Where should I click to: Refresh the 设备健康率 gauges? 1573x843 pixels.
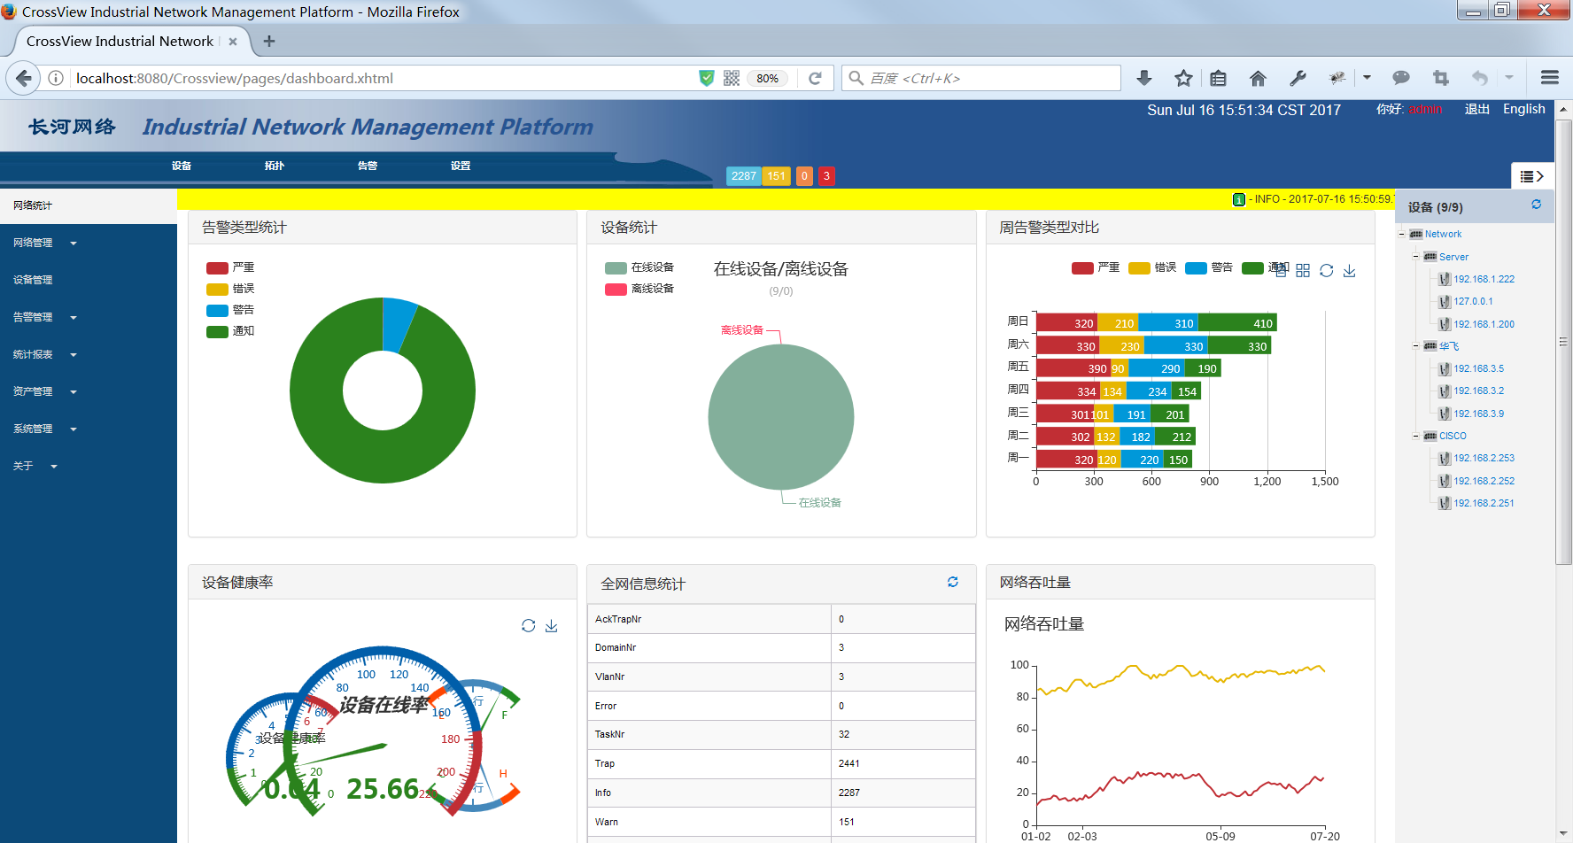pyautogui.click(x=529, y=625)
